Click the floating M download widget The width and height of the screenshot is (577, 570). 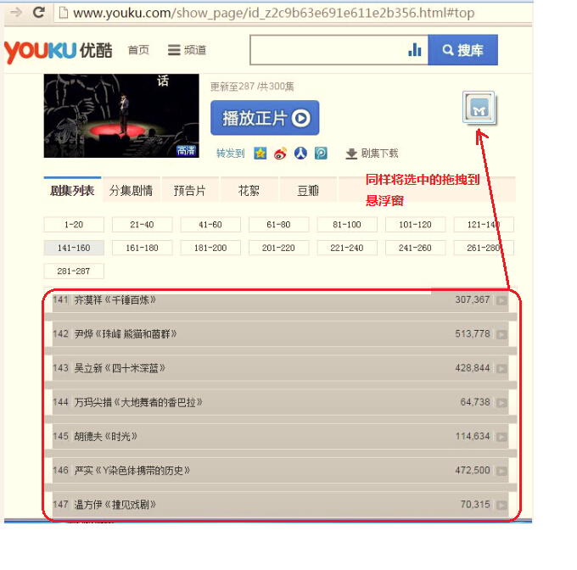[479, 108]
